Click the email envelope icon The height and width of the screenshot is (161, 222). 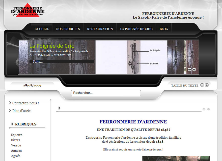pyautogui.click(x=208, y=109)
